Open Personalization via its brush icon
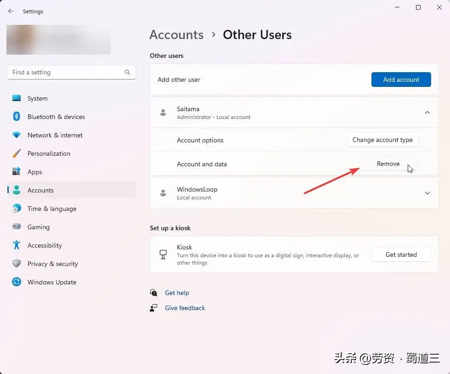Image resolution: width=450 pixels, height=374 pixels. (x=17, y=153)
